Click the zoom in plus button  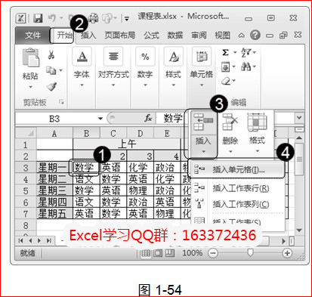coord(287,253)
